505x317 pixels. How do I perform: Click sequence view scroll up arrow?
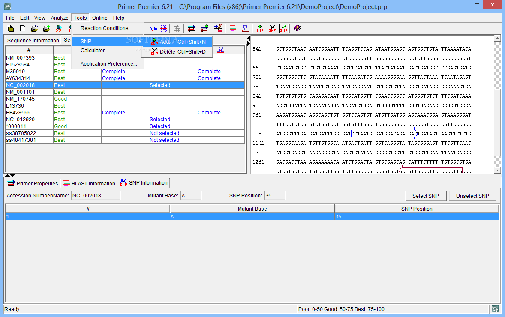coord(498,38)
